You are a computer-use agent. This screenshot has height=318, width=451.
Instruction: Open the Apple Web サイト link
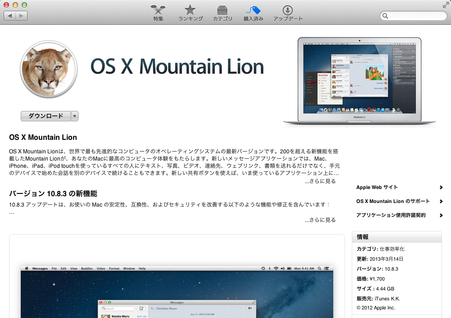(377, 187)
